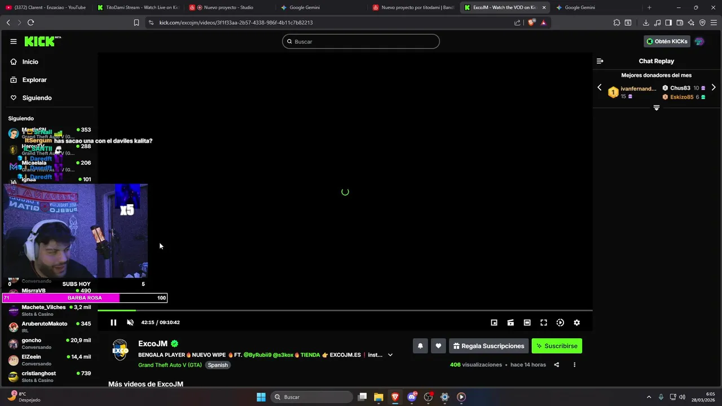Open Machete_Vilches channel in sidebar
Image resolution: width=722 pixels, height=406 pixels.
[x=50, y=310]
